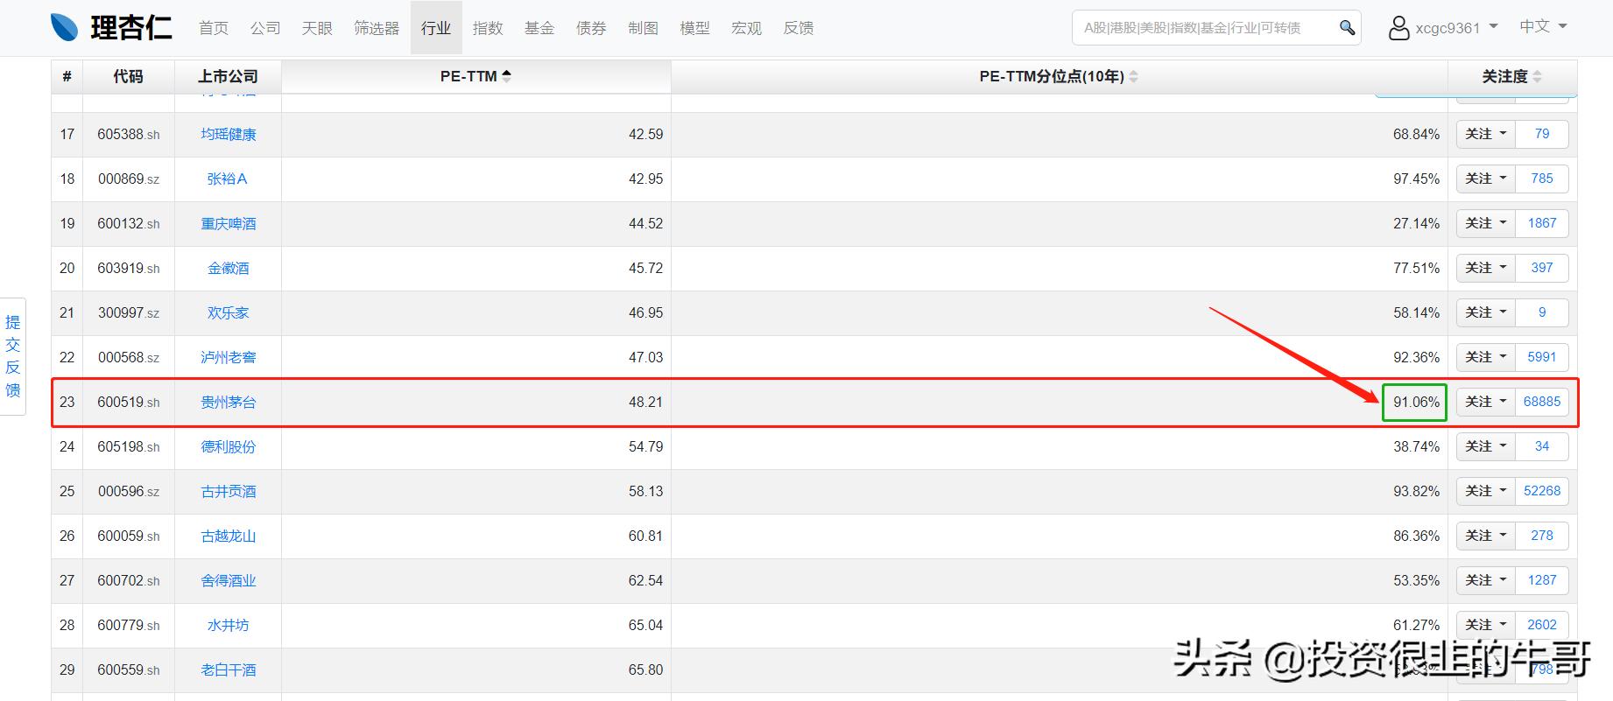This screenshot has height=701, width=1613.
Task: Click follower count 1287 for 舍得酒业
Action: point(1542,580)
